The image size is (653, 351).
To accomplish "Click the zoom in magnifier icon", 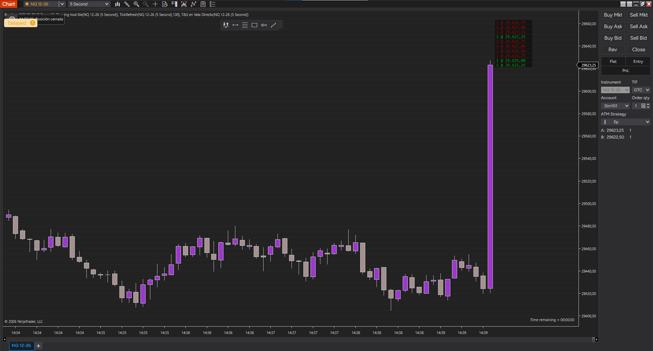I will (136, 4).
